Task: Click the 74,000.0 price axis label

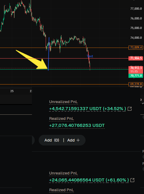Action: coord(136,38)
